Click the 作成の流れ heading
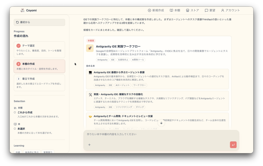Viewport: 263px width, 166px height. click(x=21, y=36)
